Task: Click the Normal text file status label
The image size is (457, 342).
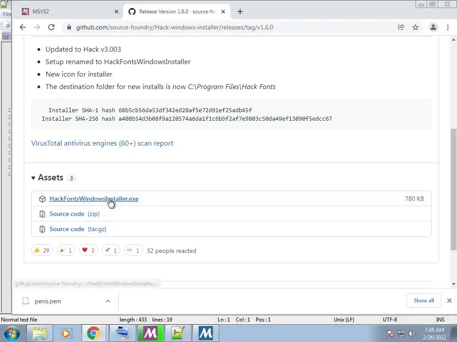Action: click(x=19, y=320)
